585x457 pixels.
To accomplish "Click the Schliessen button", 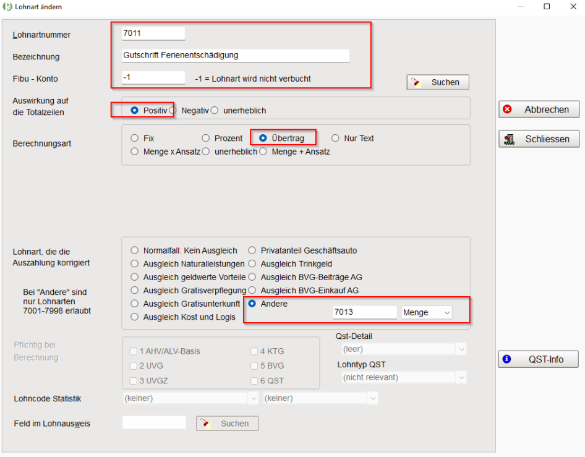I will pos(539,139).
